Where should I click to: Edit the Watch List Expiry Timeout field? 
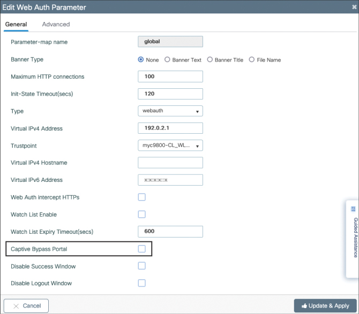point(170,232)
